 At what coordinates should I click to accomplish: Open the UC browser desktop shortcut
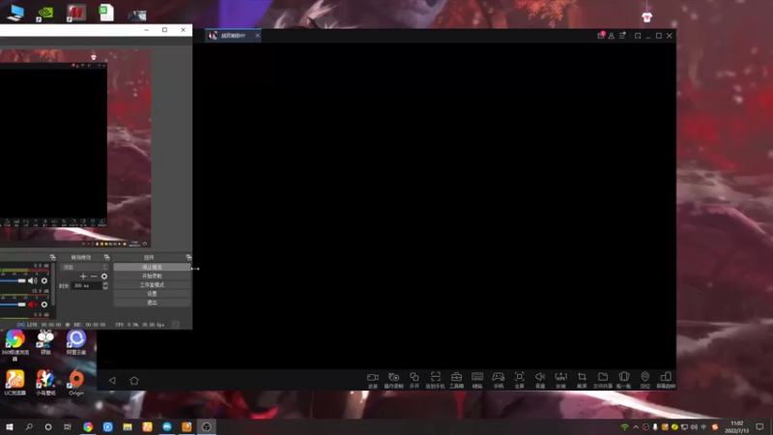pos(14,382)
